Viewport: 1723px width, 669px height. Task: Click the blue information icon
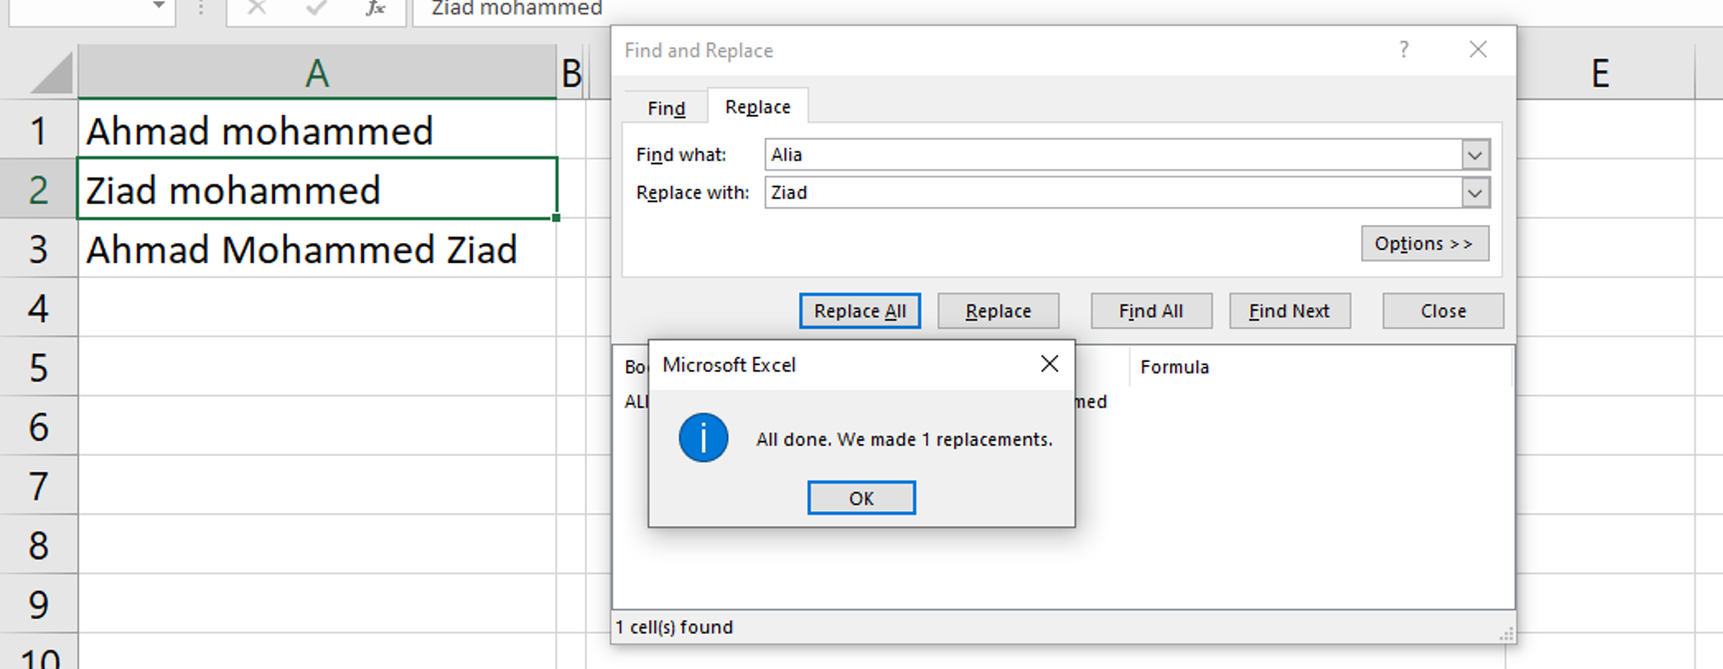click(703, 438)
